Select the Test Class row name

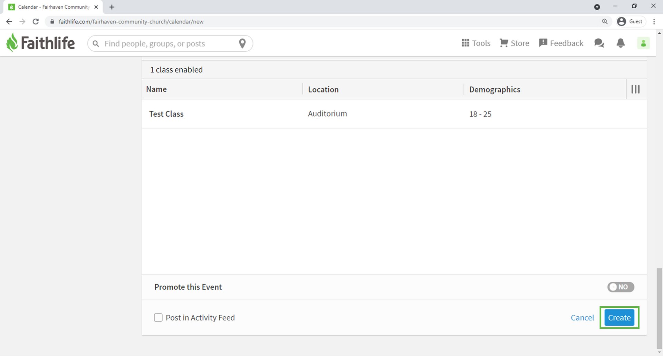pos(166,114)
